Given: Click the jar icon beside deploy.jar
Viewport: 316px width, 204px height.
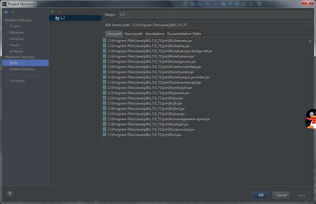Looking at the screenshot, I should (105, 46).
